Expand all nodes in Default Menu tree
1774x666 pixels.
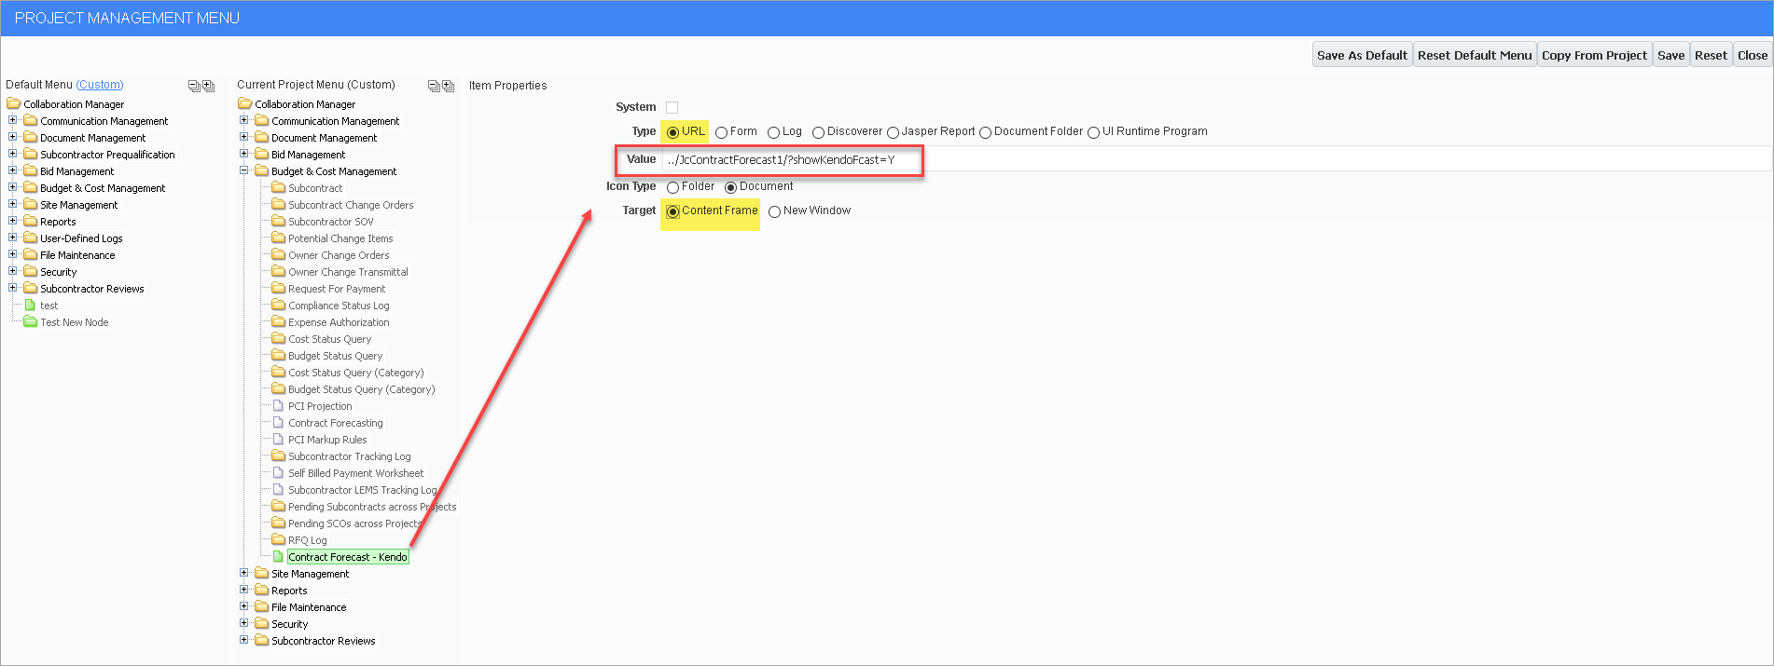pyautogui.click(x=209, y=86)
